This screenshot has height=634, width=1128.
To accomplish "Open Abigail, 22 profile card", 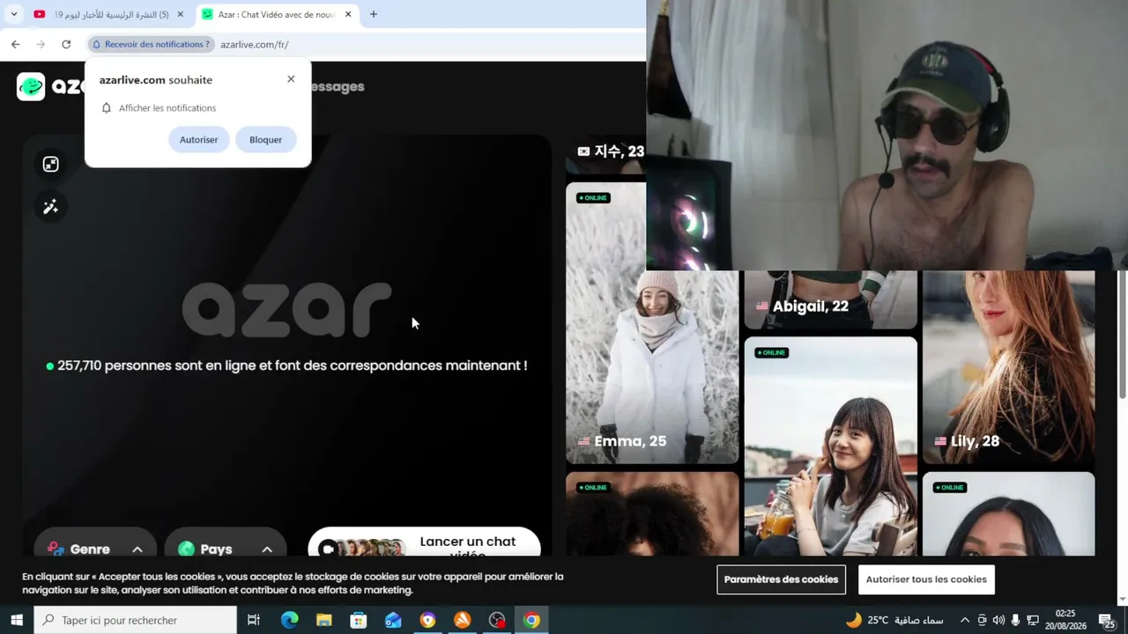I will [x=831, y=299].
